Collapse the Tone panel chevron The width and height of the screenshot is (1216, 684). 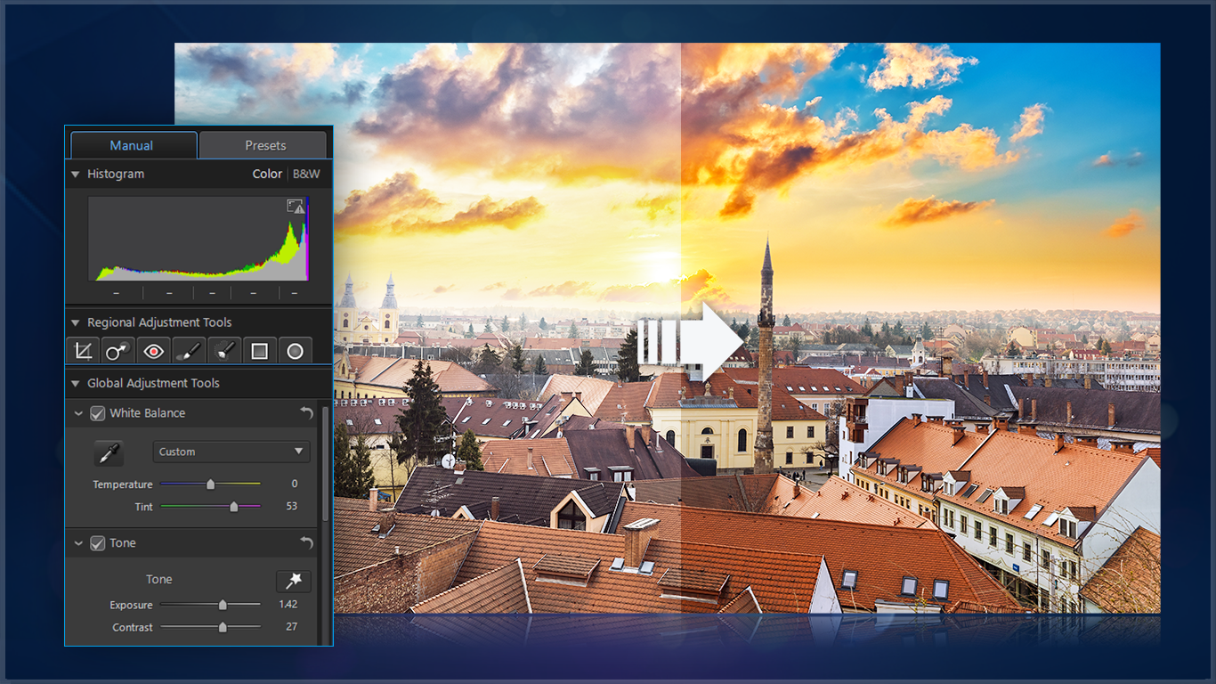tap(78, 543)
